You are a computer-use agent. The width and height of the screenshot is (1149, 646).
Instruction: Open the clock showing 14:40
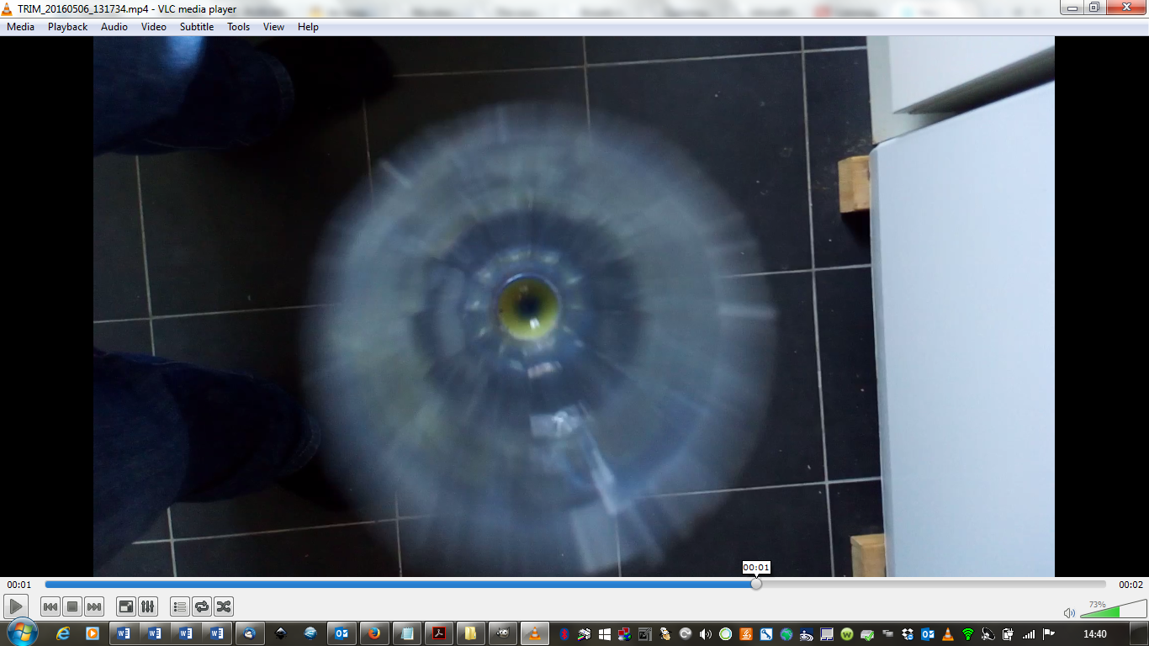click(x=1094, y=633)
